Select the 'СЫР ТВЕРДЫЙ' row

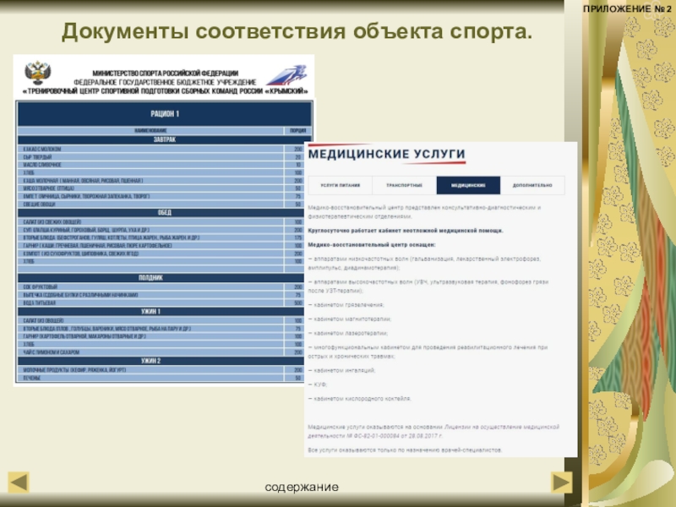coord(161,157)
